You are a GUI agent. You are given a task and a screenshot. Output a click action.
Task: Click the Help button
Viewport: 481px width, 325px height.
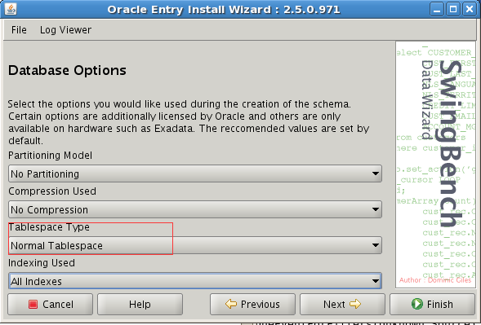pos(140,304)
